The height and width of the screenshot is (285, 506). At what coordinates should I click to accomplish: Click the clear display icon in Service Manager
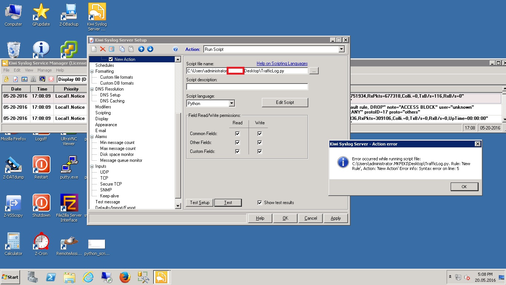[42, 79]
